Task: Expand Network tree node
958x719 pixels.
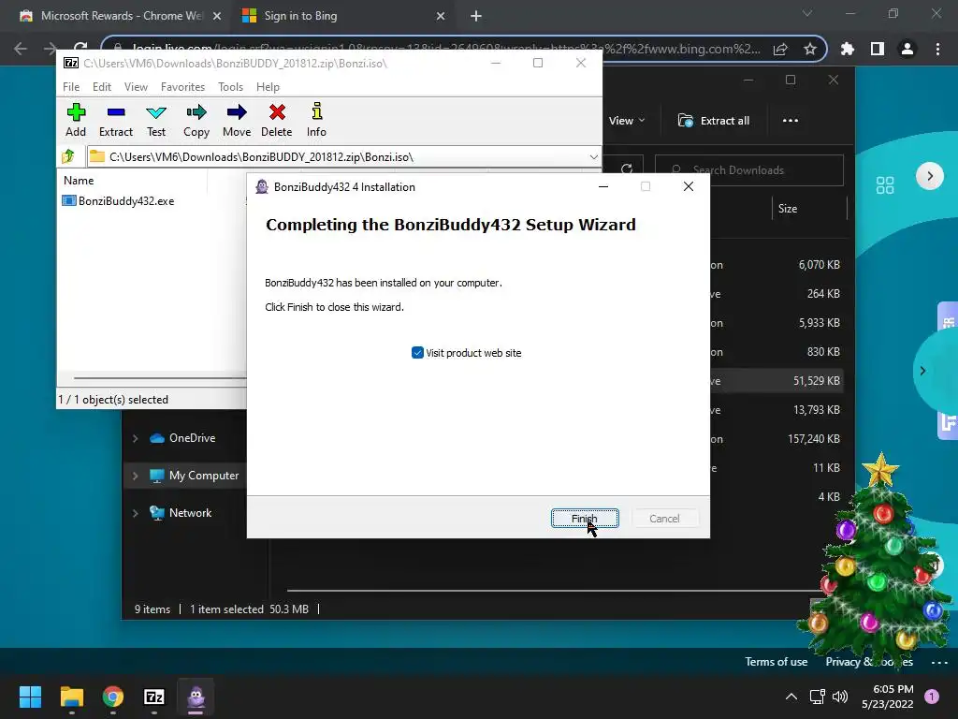Action: [x=135, y=513]
